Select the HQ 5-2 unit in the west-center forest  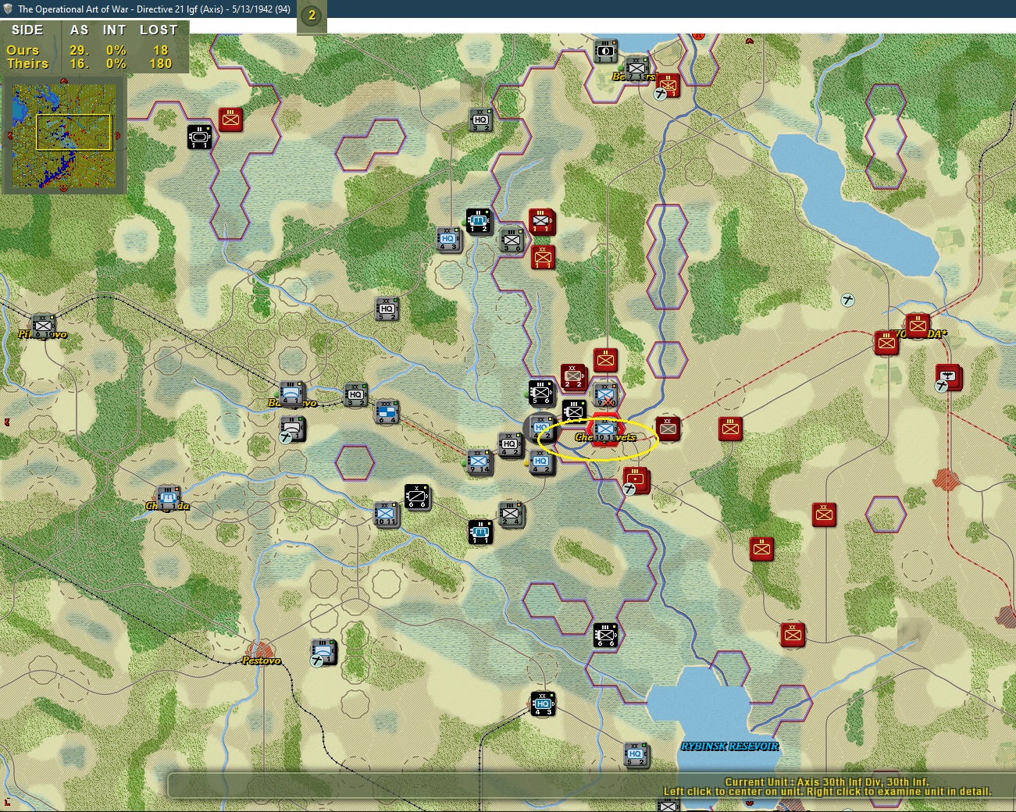coord(387,309)
